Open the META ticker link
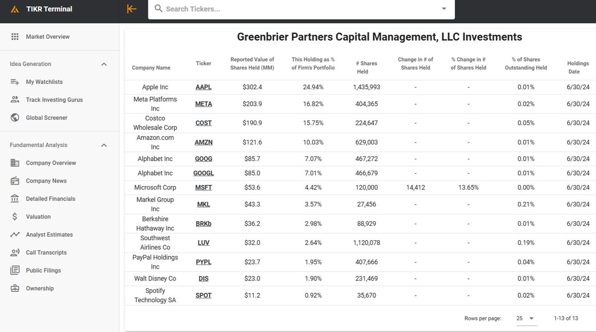The image size is (596, 332). pyautogui.click(x=204, y=104)
